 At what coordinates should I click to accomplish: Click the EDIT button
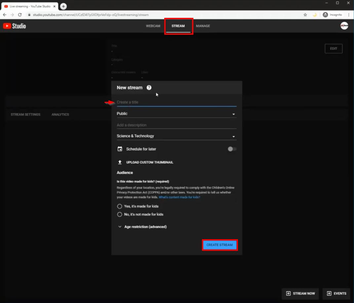pos(334,49)
